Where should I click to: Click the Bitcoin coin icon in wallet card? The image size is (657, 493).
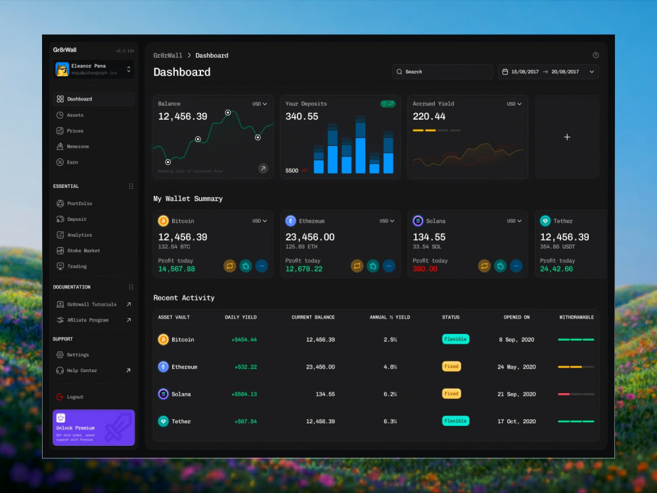(x=164, y=221)
